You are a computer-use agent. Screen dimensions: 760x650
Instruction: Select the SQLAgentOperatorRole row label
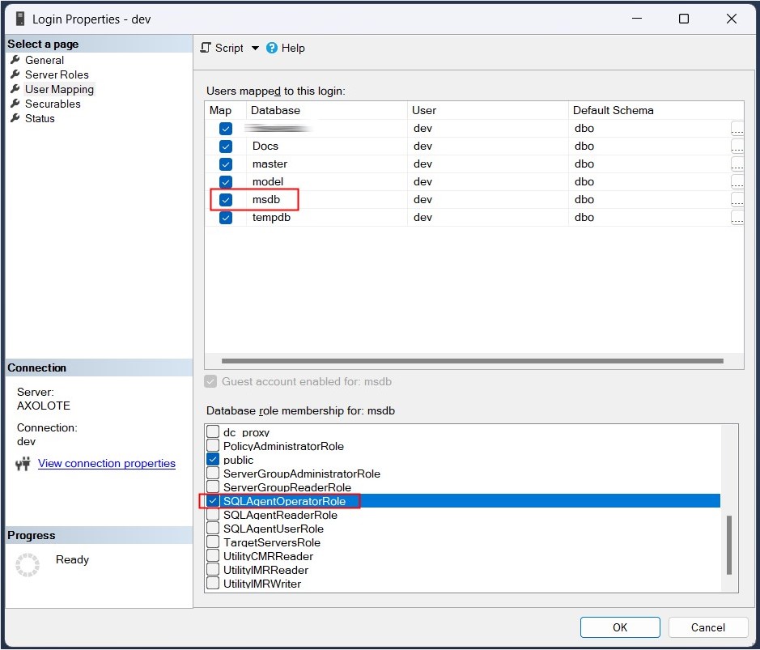pos(285,501)
